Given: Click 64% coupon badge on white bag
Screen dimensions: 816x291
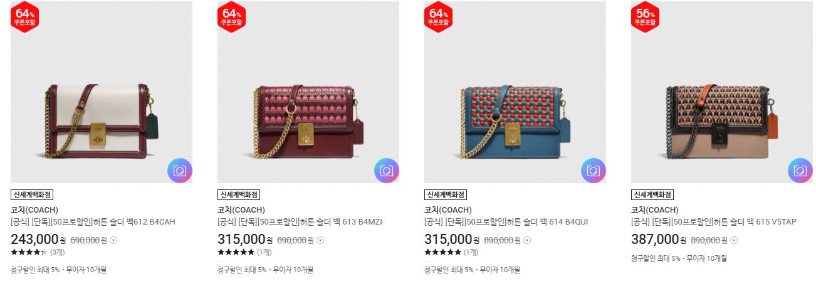Looking at the screenshot, I should 25,16.
